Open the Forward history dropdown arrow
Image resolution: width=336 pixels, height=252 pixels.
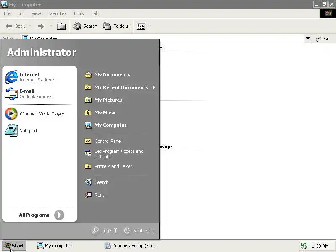[x=51, y=26]
